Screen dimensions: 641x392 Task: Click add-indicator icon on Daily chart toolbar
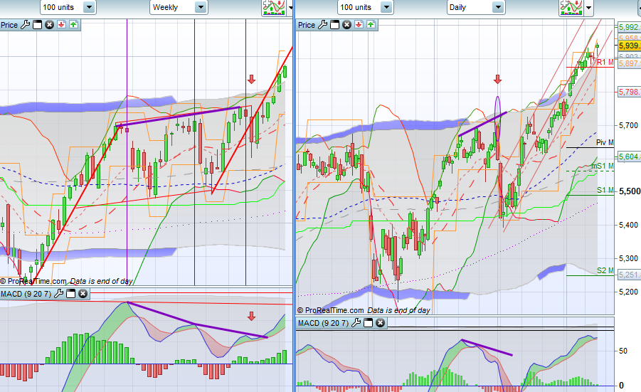click(x=571, y=7)
